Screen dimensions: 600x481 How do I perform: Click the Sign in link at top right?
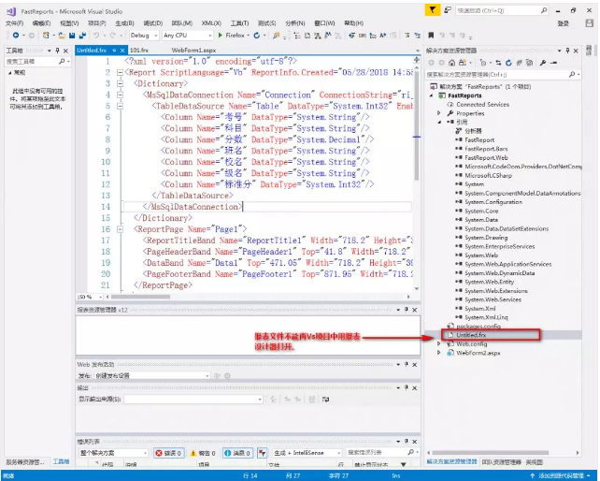[x=563, y=23]
